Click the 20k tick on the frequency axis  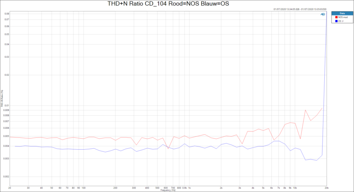tap(327, 188)
